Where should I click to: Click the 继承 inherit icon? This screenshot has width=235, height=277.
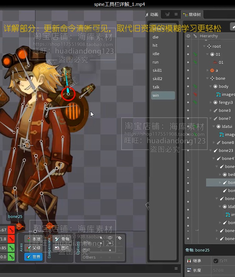coord(189,261)
